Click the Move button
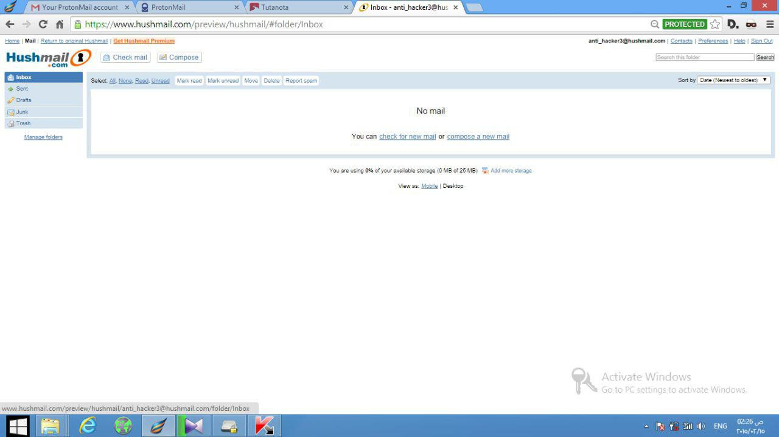 251,81
